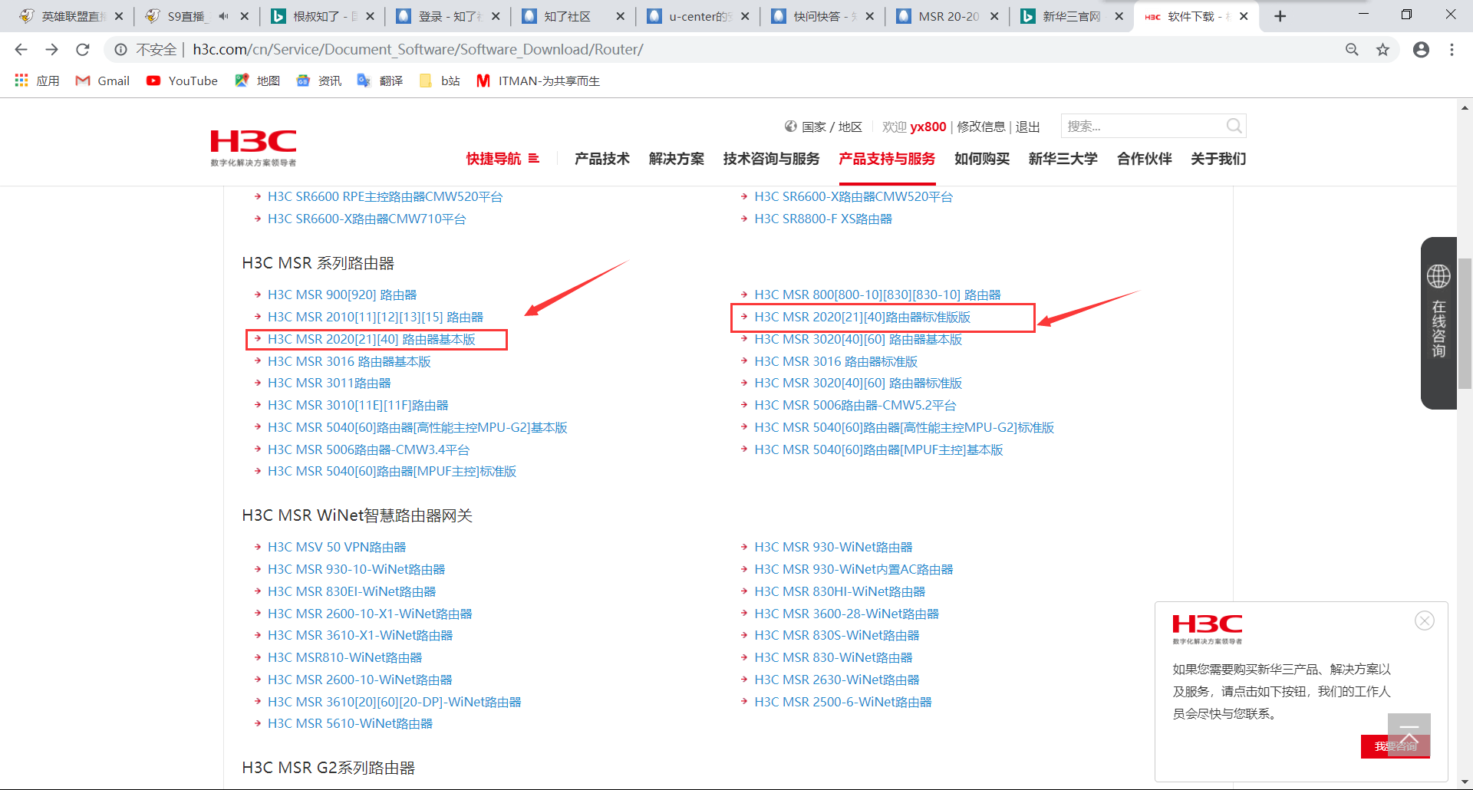This screenshot has width=1473, height=790.
Task: Click the search magnifier icon in header
Action: coord(1234,126)
